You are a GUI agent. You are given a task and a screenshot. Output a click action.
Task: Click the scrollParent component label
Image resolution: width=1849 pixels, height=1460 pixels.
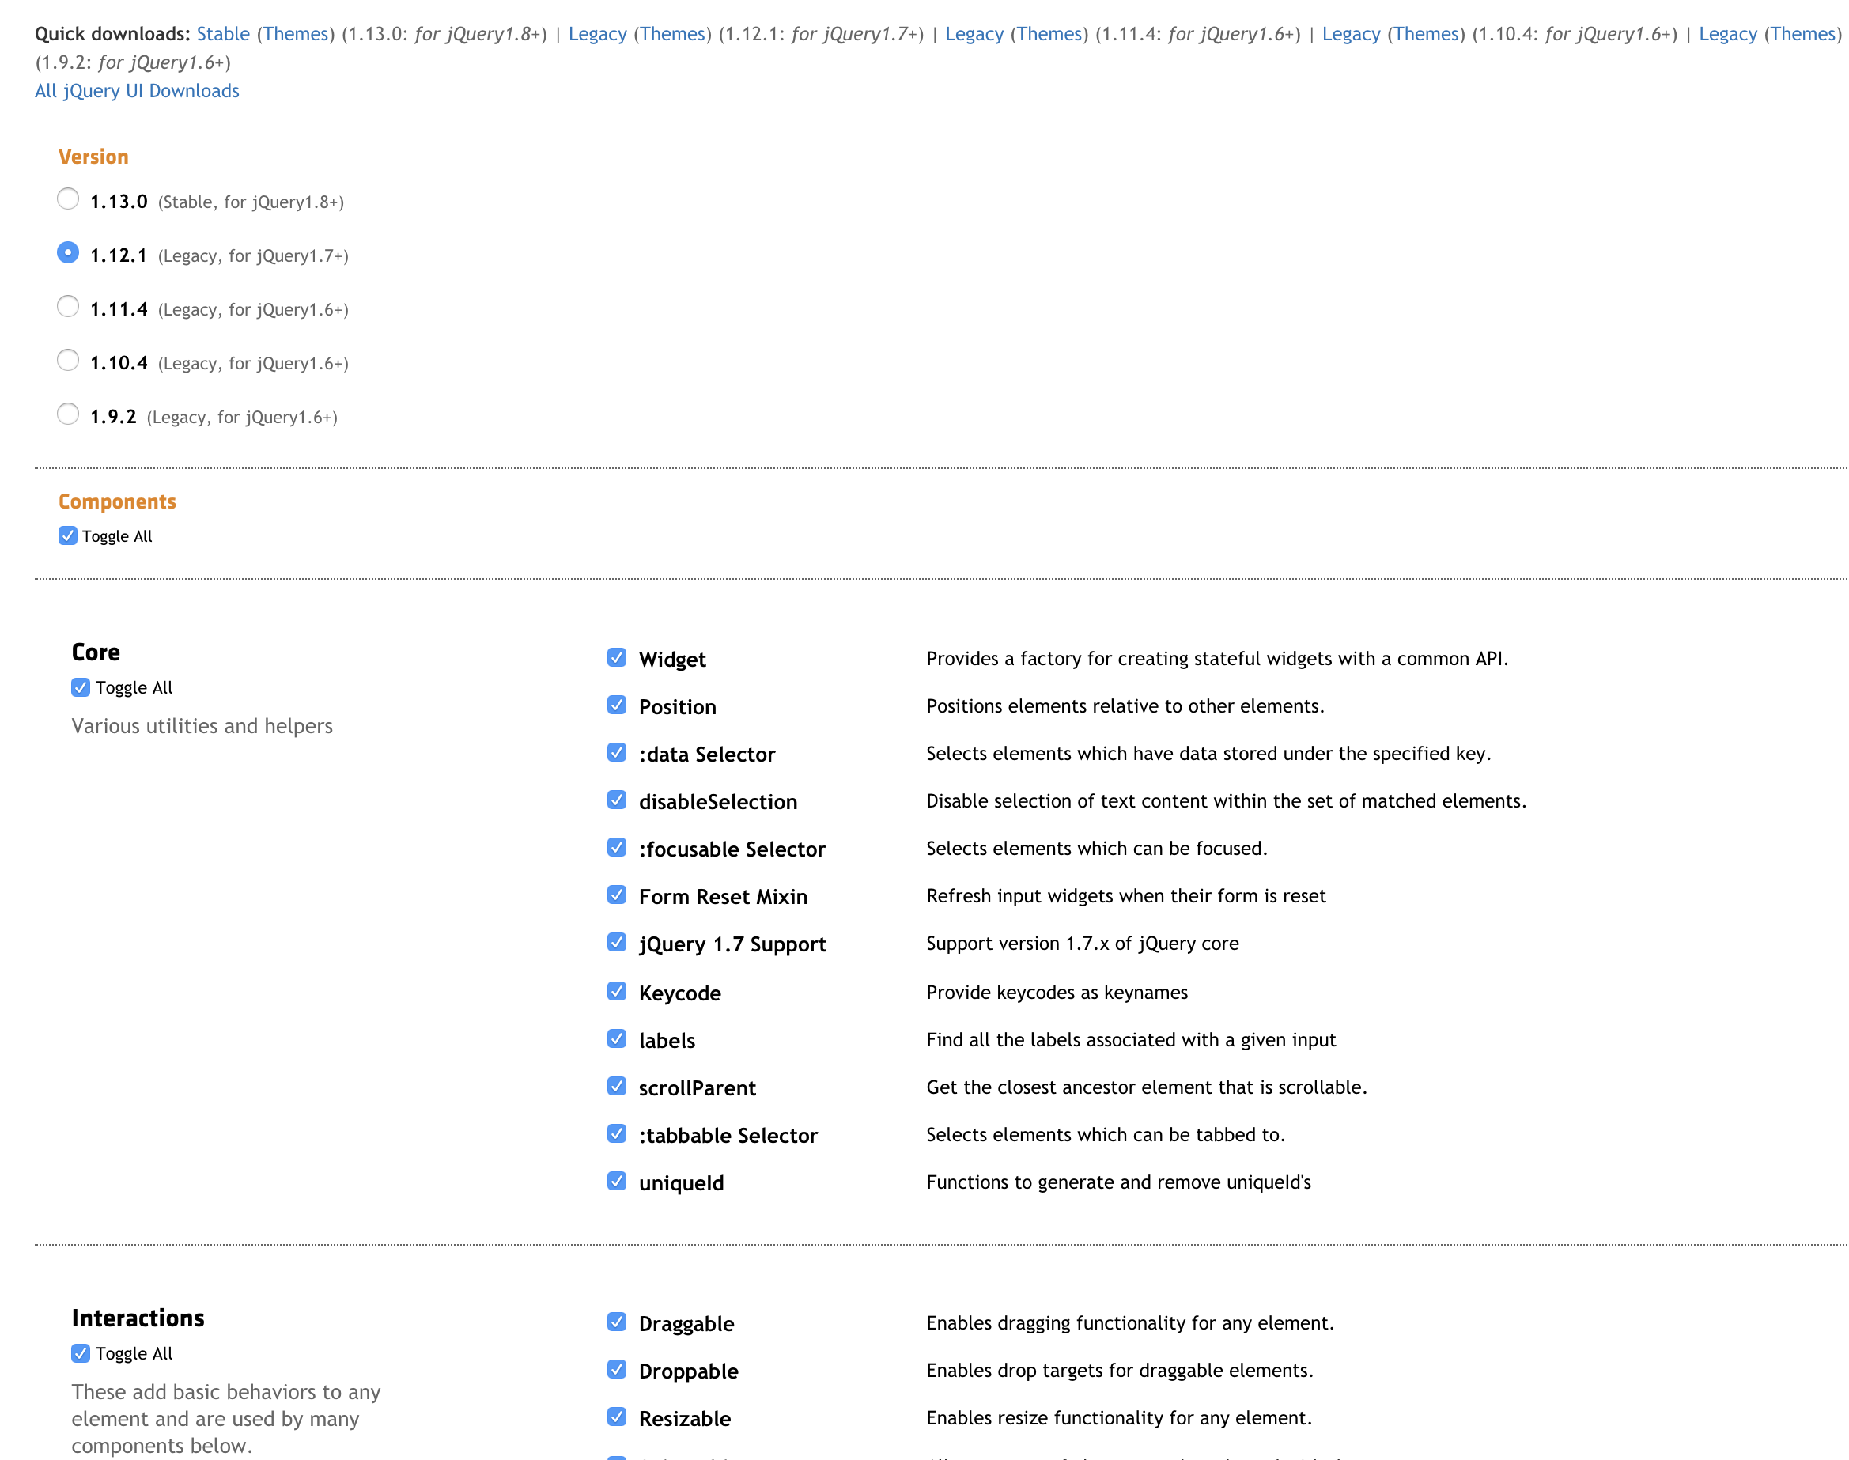pyautogui.click(x=698, y=1088)
